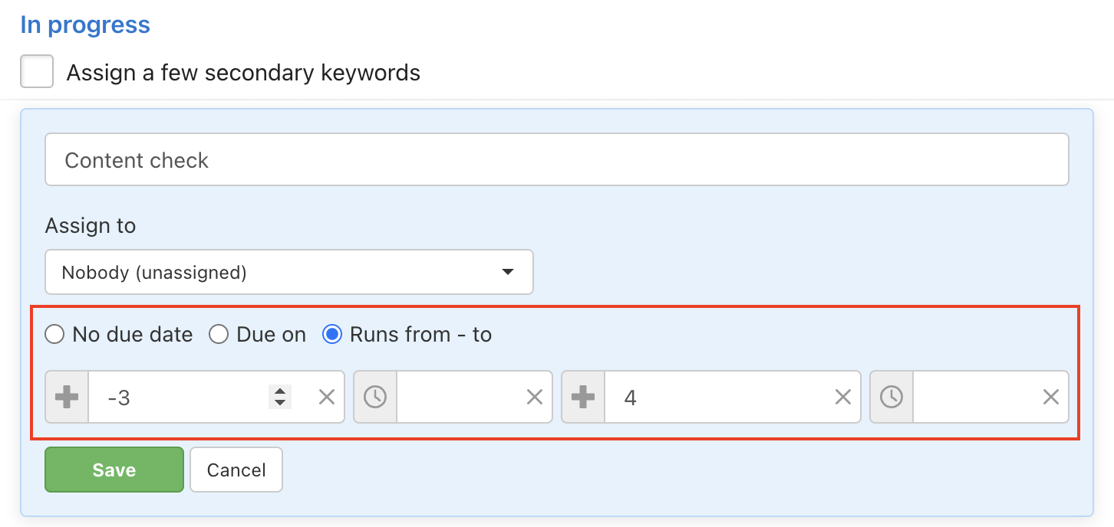This screenshot has width=1114, height=527.
Task: Clear the end time field
Action: click(1051, 397)
